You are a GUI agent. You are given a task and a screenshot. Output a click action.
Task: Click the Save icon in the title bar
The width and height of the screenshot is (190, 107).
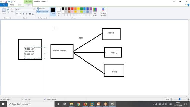tap(6, 1)
